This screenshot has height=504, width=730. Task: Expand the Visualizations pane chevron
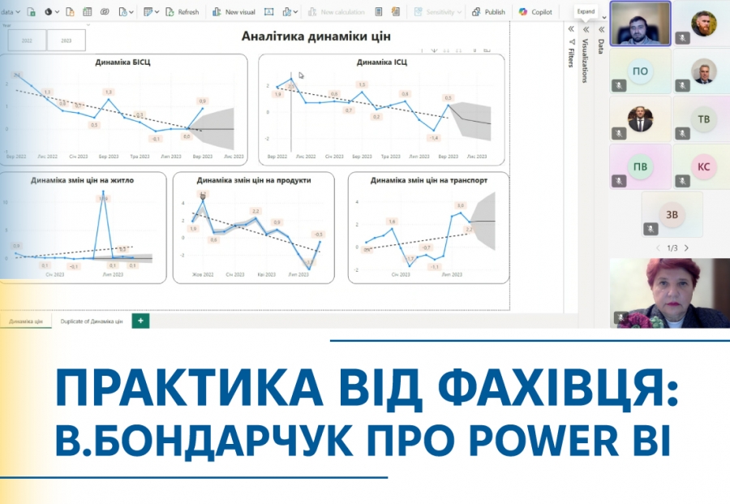pyautogui.click(x=586, y=30)
